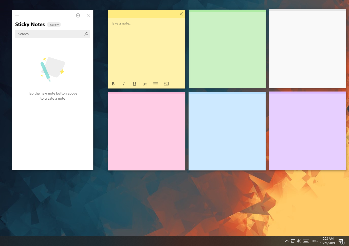Toggle Bold formatting in yellow note

click(x=113, y=84)
